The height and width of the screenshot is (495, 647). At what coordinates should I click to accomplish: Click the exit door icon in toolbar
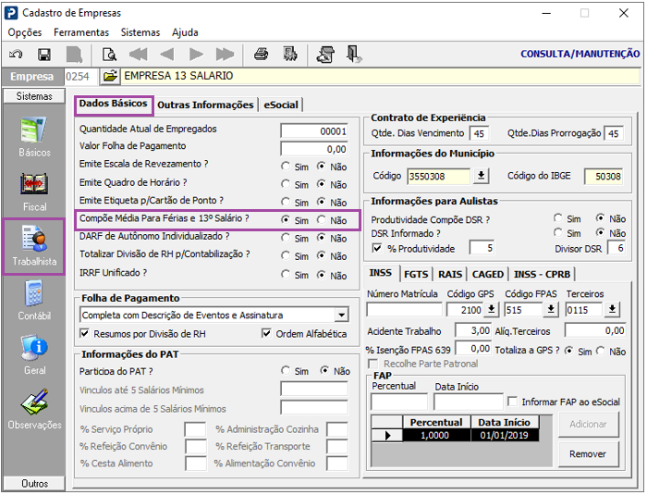coord(354,55)
